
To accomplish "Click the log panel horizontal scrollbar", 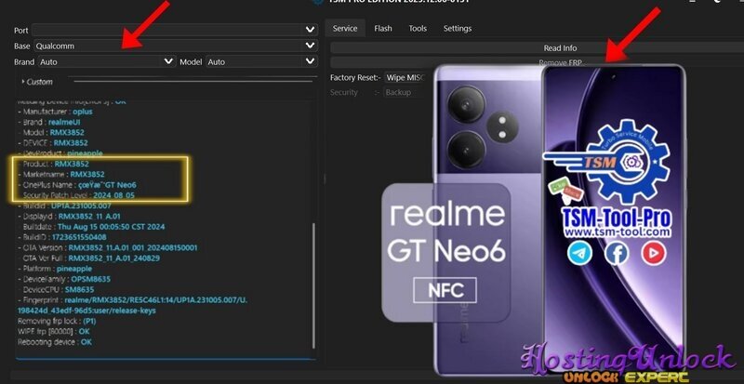I will point(163,358).
